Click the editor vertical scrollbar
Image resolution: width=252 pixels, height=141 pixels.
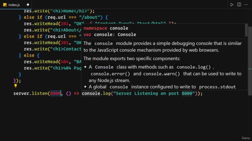pyautogui.click(x=250, y=61)
